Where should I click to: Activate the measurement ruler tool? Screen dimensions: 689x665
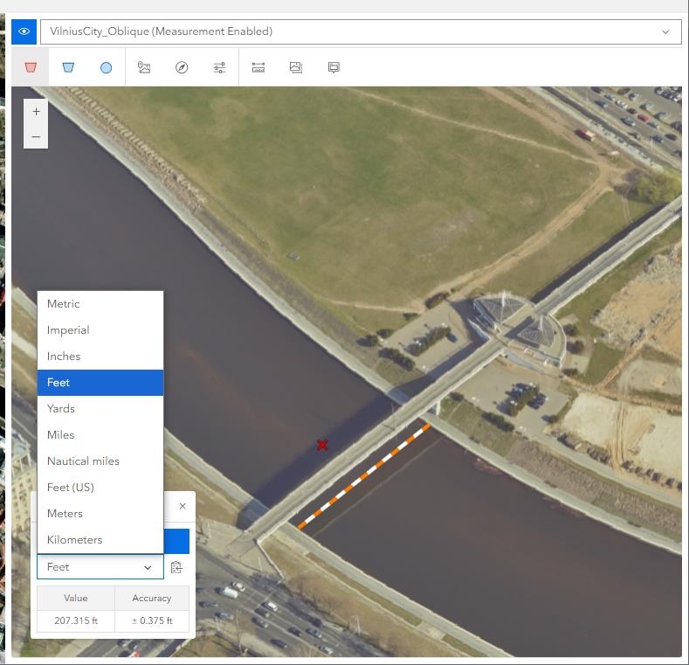[258, 67]
